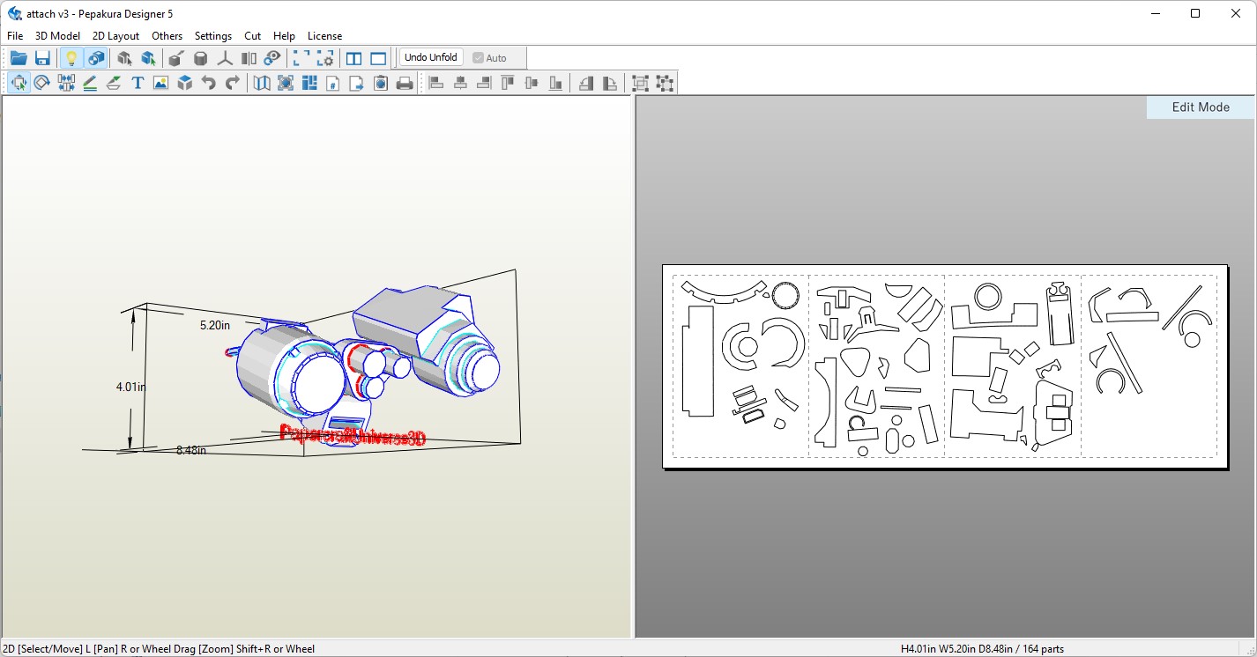Align selected parts to the left
The image size is (1257, 657).
[436, 83]
